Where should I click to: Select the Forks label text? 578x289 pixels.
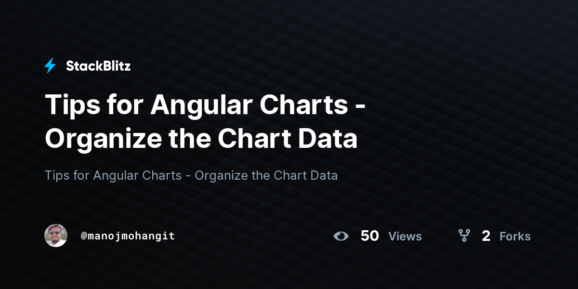[x=515, y=236]
